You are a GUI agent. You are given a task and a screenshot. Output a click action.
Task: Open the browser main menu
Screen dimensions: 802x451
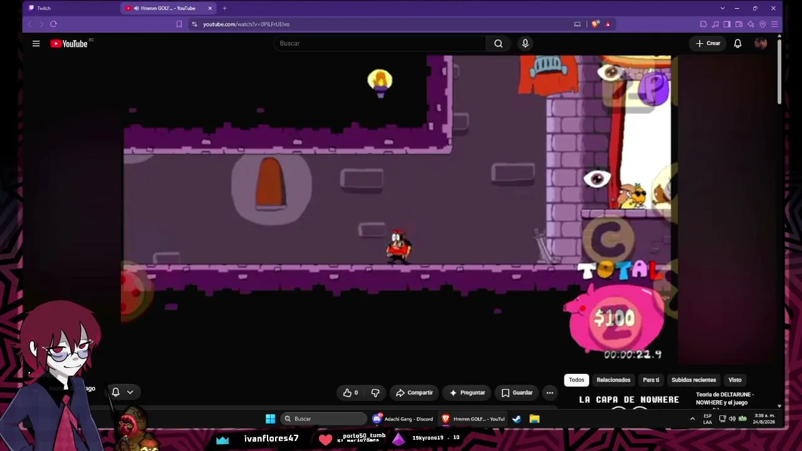(774, 24)
